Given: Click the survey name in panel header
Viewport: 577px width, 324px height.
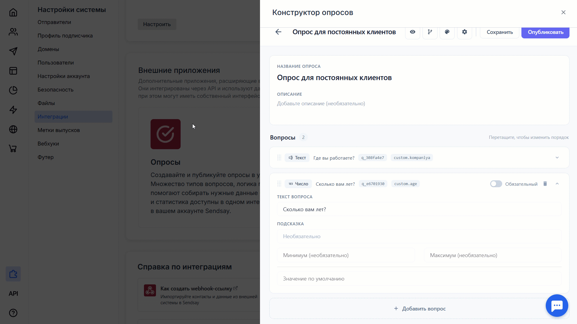Looking at the screenshot, I should [x=344, y=32].
